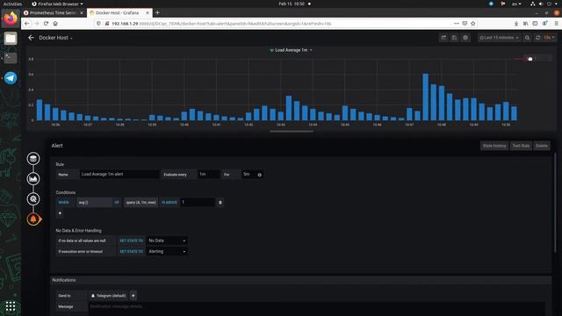Reload the page in Firefox
This screenshot has height=316, width=562.
coord(46,24)
